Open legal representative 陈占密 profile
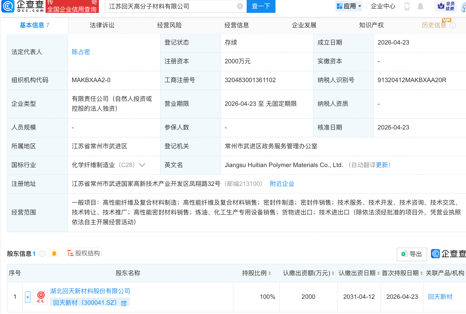The width and height of the screenshot is (466, 314). [x=81, y=52]
